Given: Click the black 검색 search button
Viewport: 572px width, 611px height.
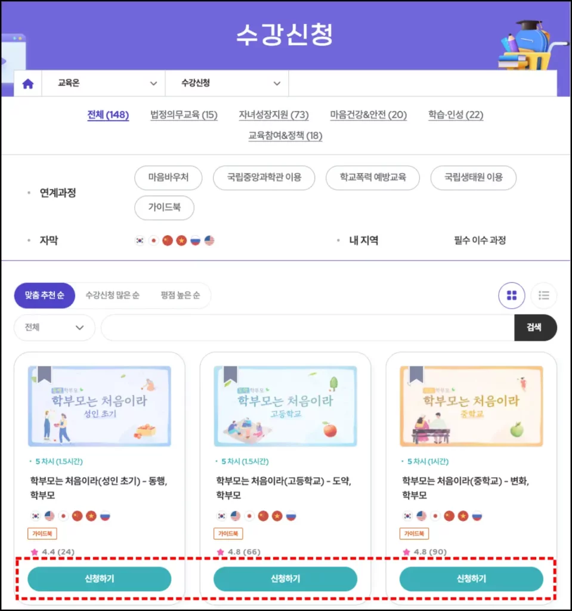Looking at the screenshot, I should pyautogui.click(x=536, y=328).
